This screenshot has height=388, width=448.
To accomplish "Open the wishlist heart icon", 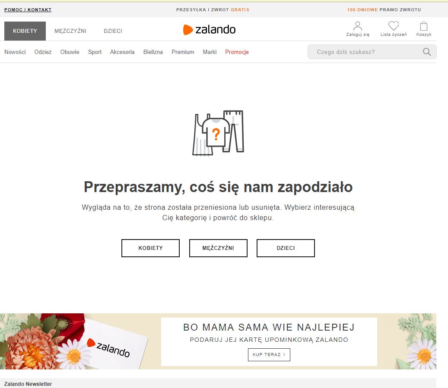I will pyautogui.click(x=393, y=26).
